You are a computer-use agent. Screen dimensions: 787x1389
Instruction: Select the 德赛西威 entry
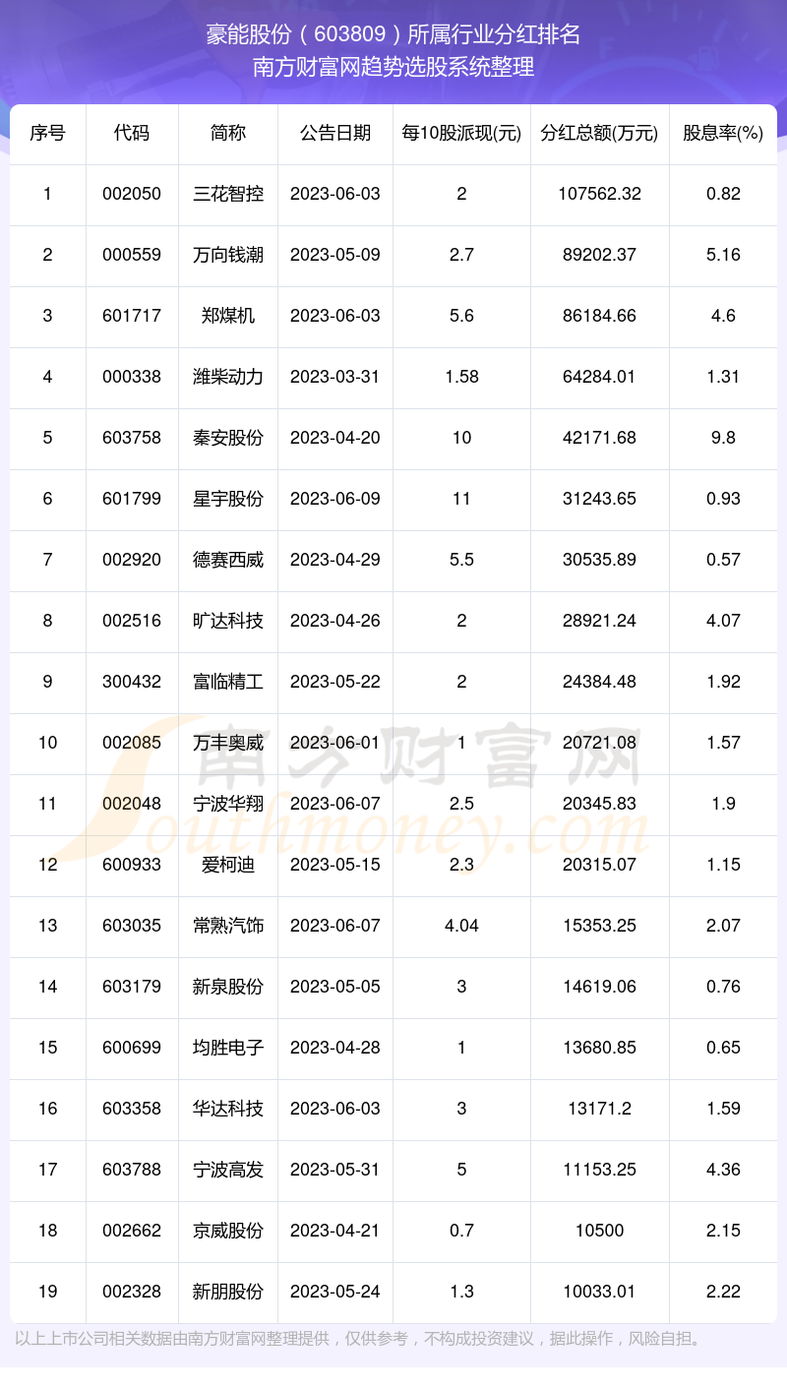[x=228, y=560]
